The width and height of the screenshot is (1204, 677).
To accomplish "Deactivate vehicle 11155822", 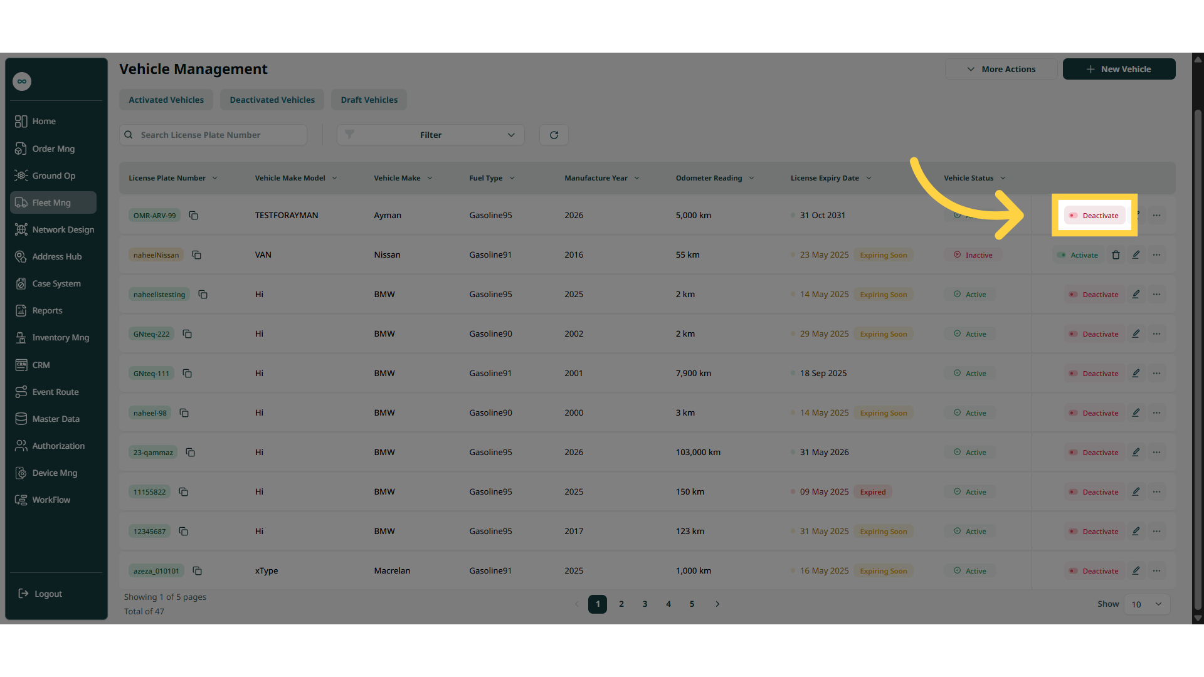I will [1094, 491].
